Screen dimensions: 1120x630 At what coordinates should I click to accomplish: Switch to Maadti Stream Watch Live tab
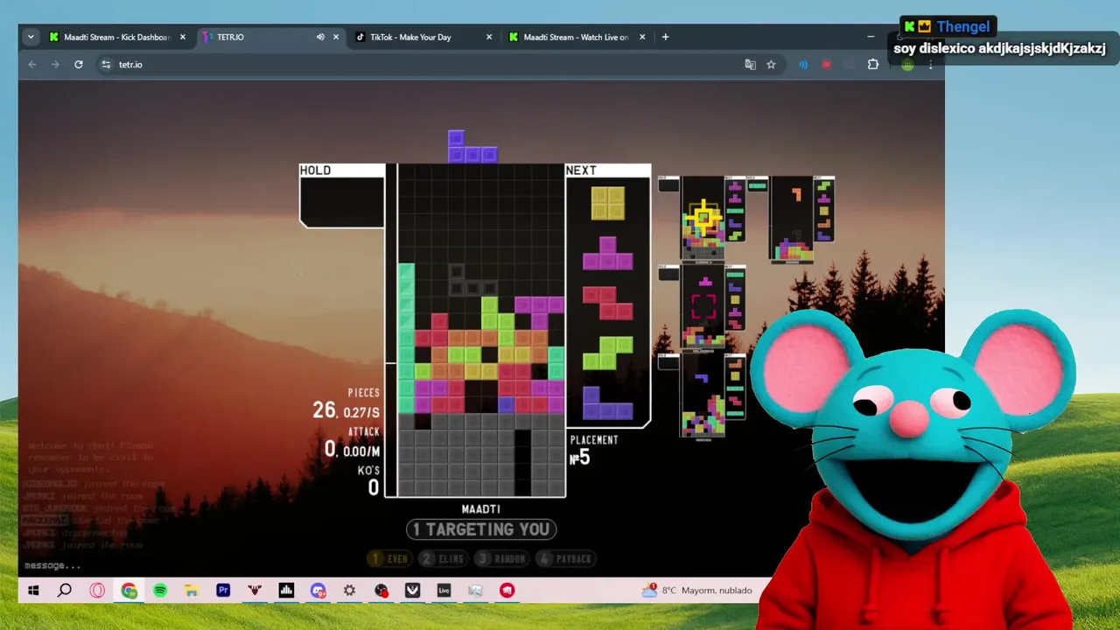point(576,37)
